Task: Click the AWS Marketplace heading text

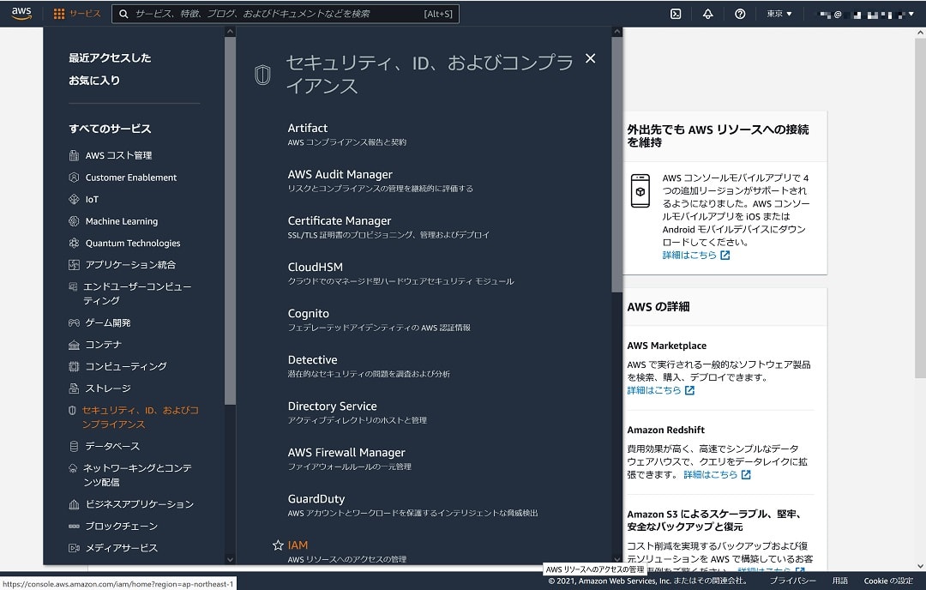Action: (x=666, y=346)
